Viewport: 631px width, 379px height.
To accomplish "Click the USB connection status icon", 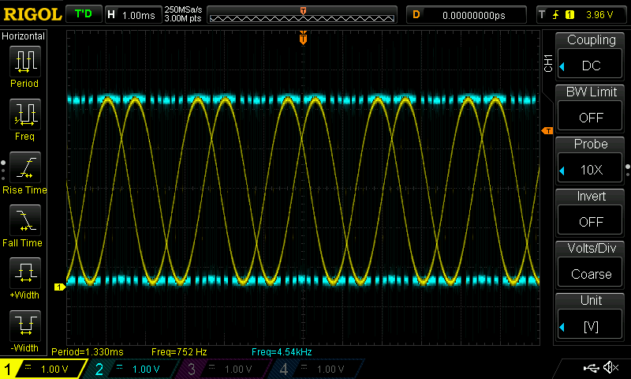I will click(x=591, y=368).
